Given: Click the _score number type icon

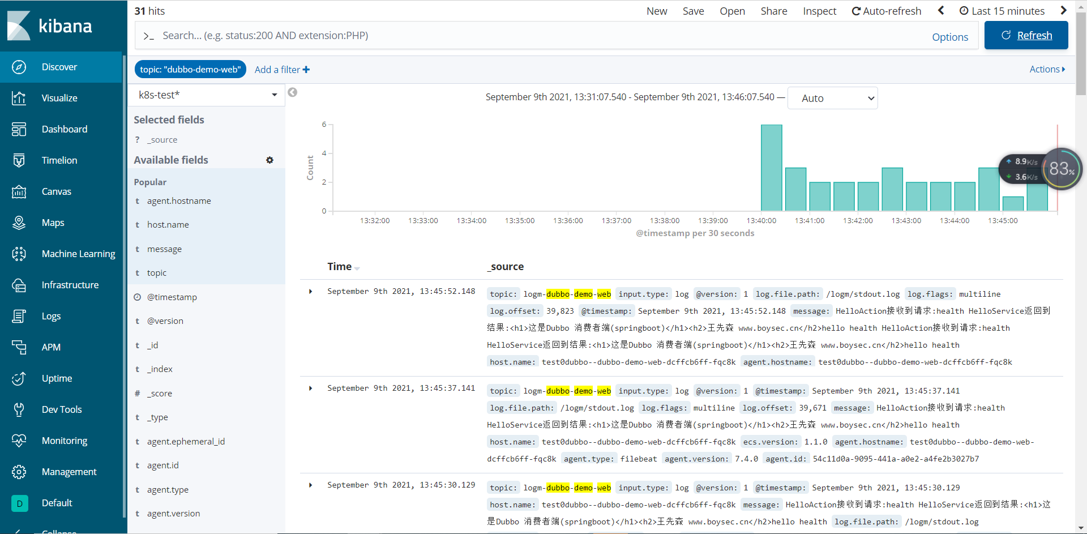Looking at the screenshot, I should click(x=137, y=393).
